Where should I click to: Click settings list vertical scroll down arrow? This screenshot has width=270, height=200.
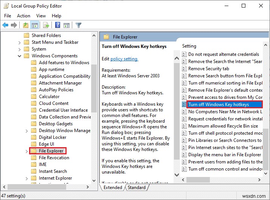265,174
